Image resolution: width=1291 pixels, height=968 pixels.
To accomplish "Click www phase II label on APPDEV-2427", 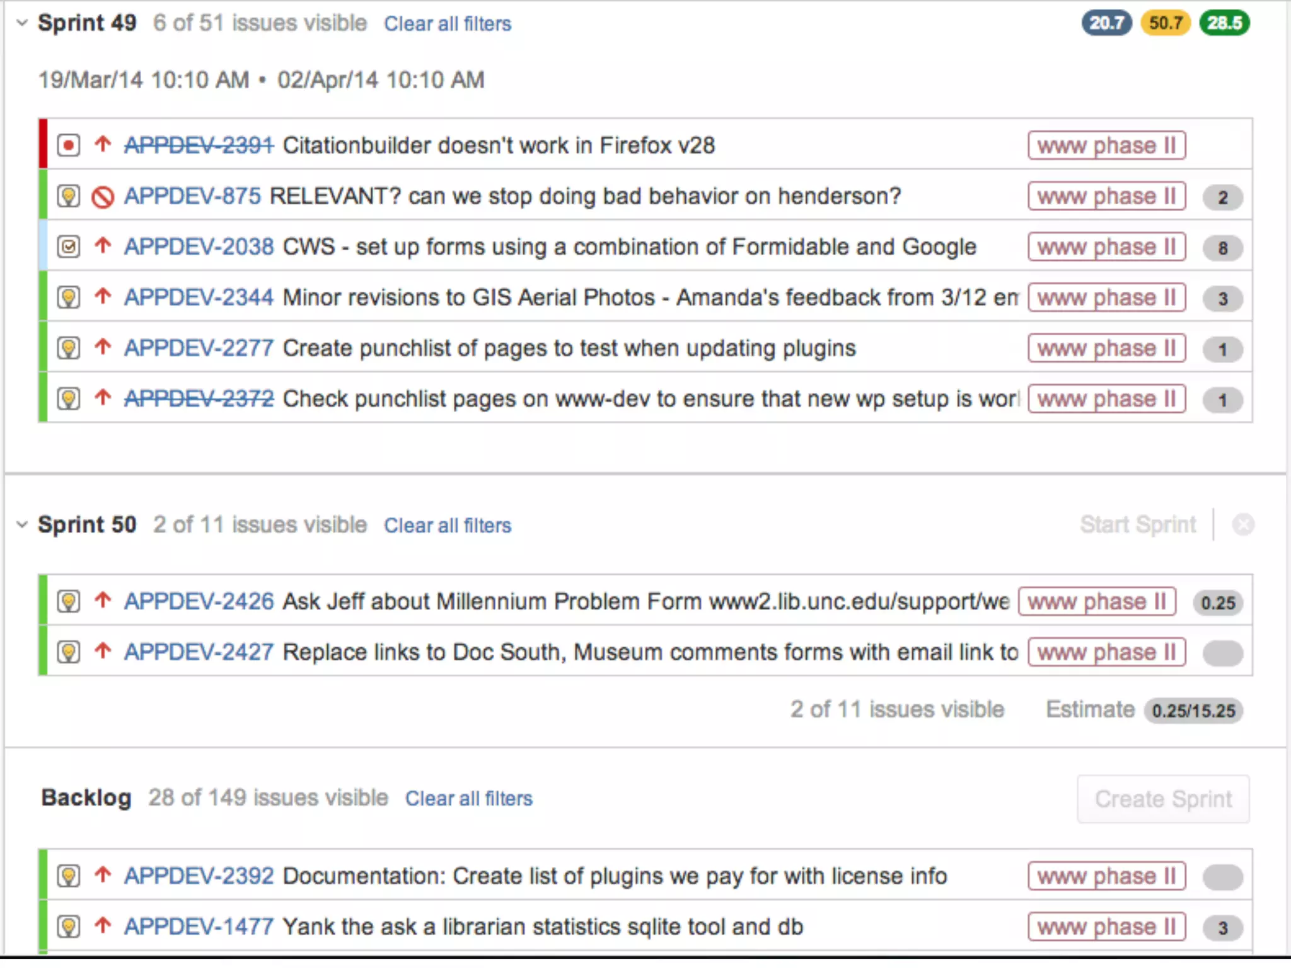I will (1106, 652).
